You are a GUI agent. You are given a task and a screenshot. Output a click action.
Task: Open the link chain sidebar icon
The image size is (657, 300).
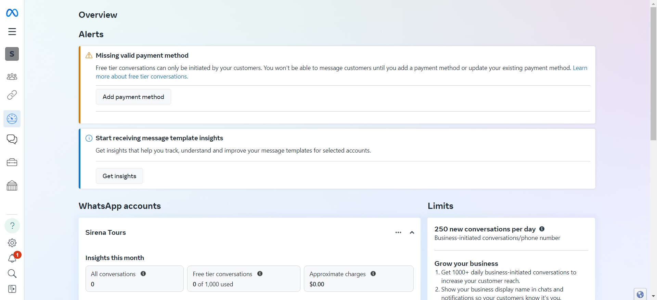[x=12, y=95]
